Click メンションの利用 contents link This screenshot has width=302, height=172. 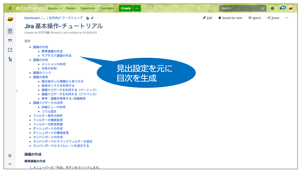(54, 64)
